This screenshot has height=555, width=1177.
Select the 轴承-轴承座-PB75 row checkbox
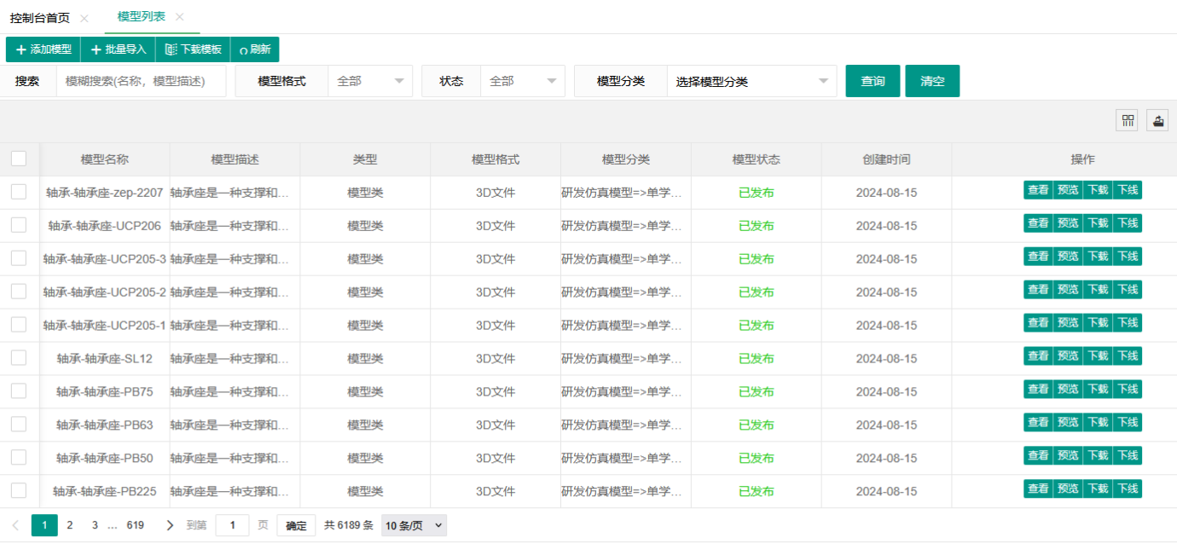[x=19, y=391]
